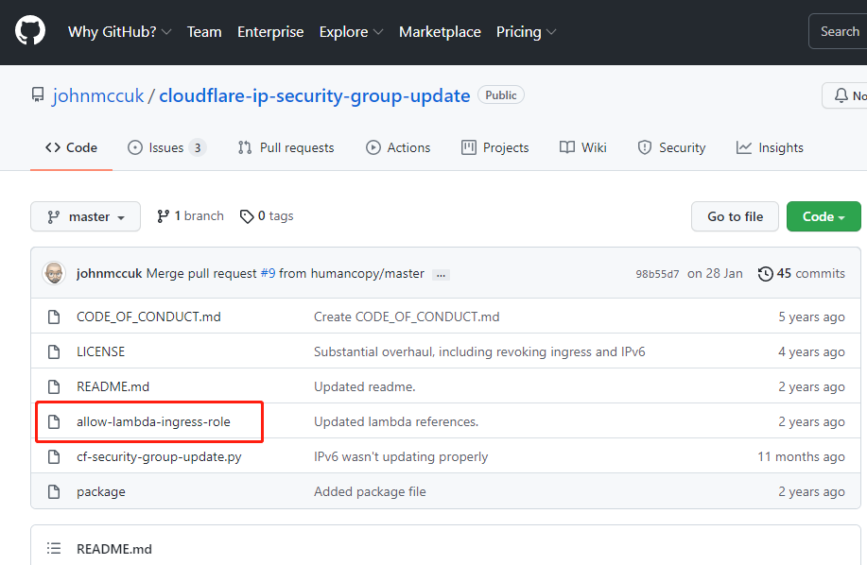Open the Pull requests tab
The image size is (867, 565).
(x=286, y=147)
